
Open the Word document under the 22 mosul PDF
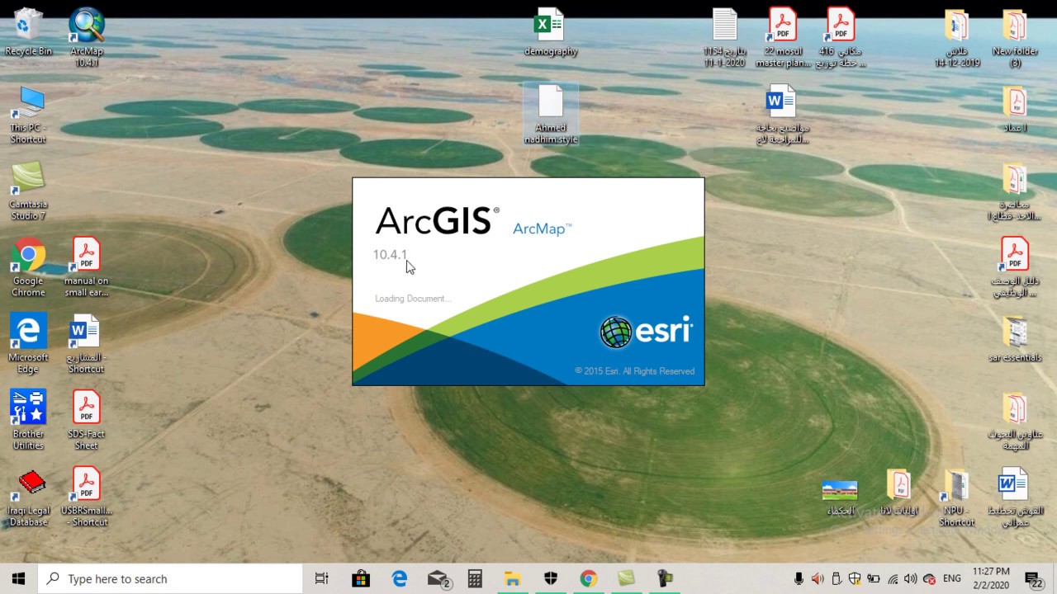point(782,114)
